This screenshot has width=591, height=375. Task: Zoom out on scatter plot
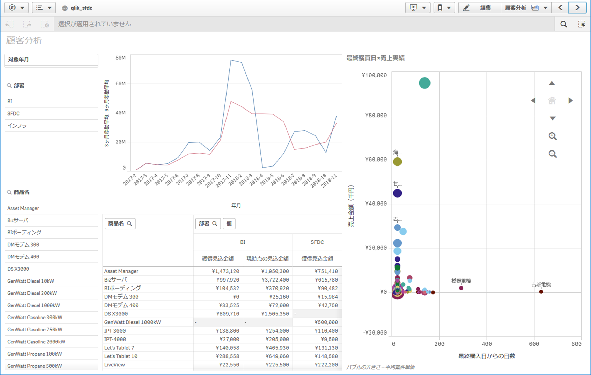pos(552,154)
